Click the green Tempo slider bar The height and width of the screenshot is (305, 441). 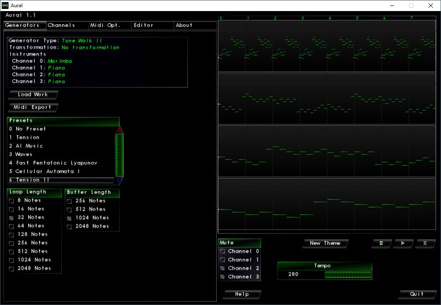click(x=348, y=275)
